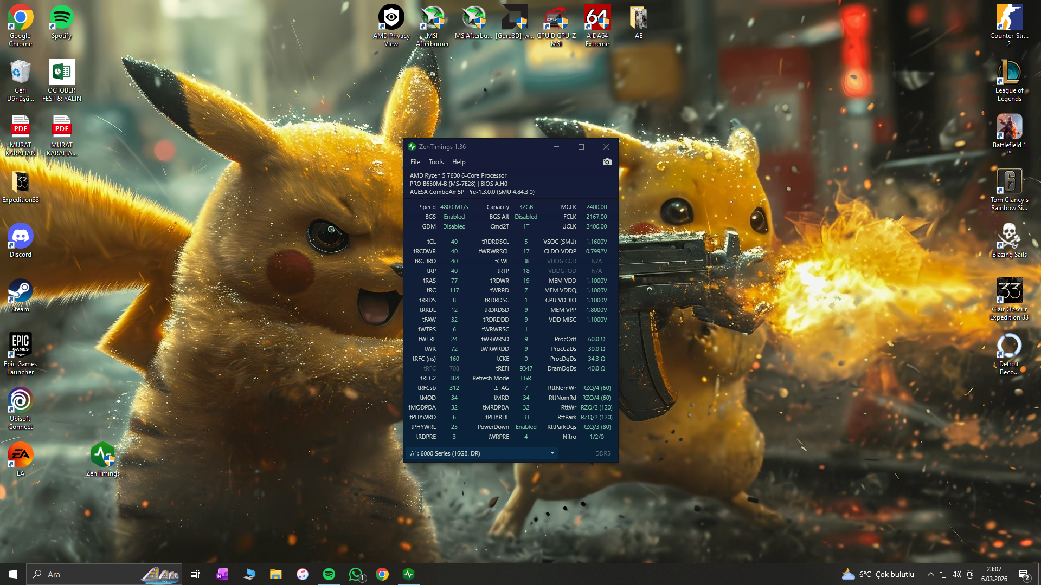Expand the A1: 6000 Series module dropdown
Image resolution: width=1041 pixels, height=585 pixels.
482,453
